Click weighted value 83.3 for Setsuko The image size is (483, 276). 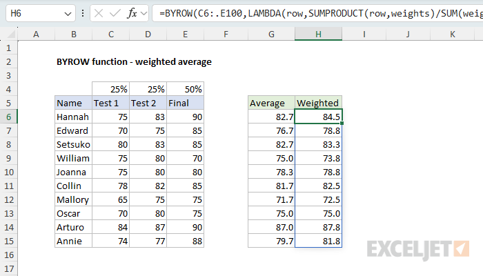point(319,144)
